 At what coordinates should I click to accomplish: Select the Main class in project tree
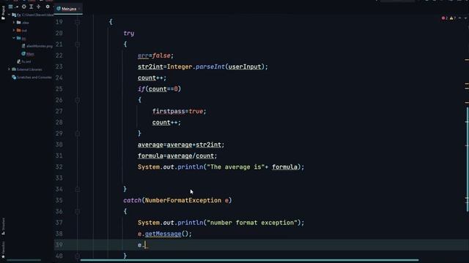tap(28, 53)
